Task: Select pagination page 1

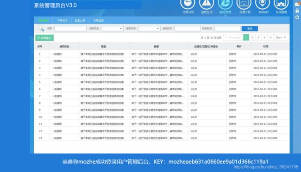Action: pos(246,37)
